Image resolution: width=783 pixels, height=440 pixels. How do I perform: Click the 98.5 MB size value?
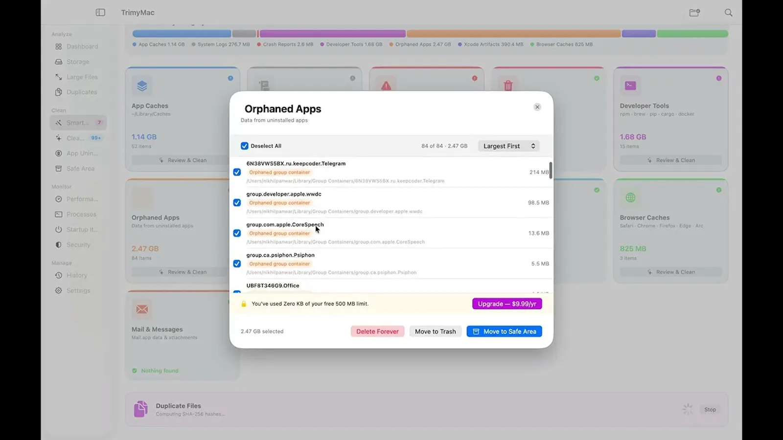click(538, 202)
